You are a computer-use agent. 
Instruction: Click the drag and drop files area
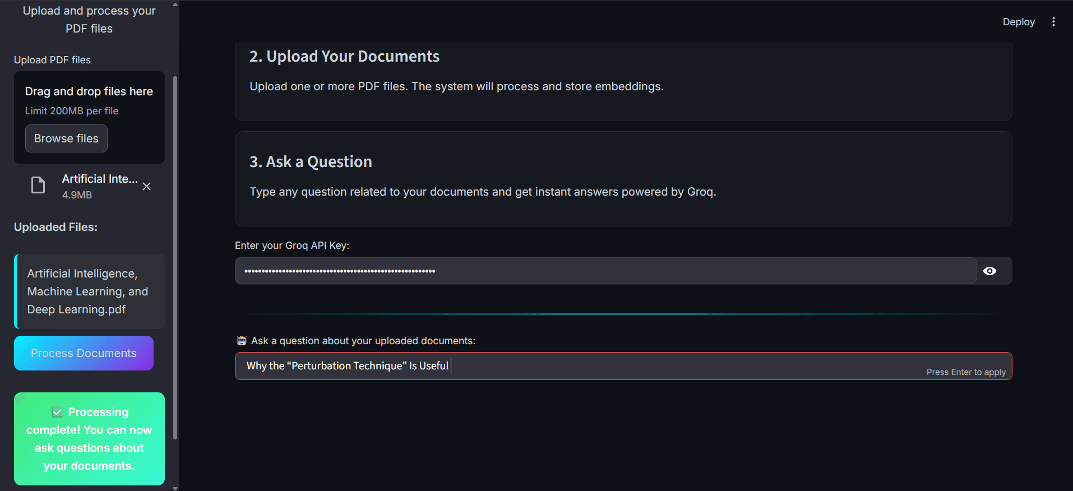(x=89, y=117)
